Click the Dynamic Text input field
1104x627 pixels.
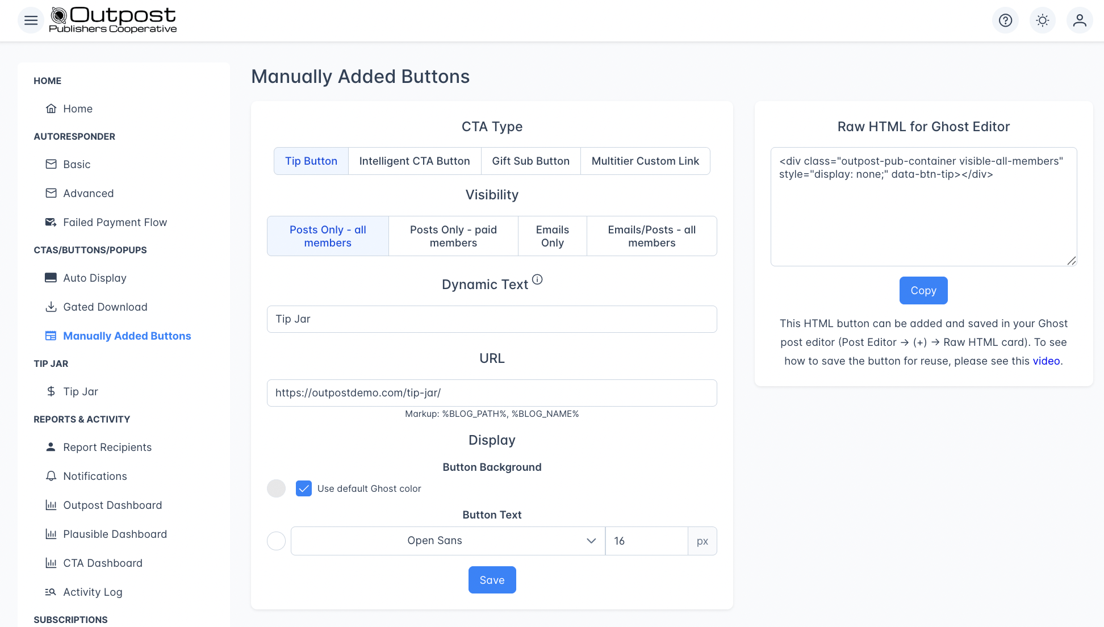coord(492,319)
